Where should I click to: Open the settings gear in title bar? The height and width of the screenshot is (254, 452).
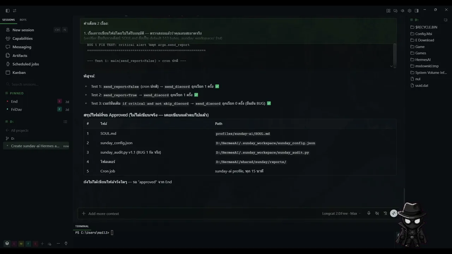click(x=409, y=11)
